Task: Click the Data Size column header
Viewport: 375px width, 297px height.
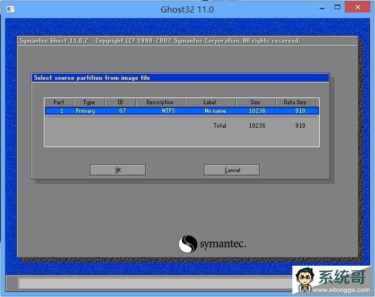Action: [295, 103]
